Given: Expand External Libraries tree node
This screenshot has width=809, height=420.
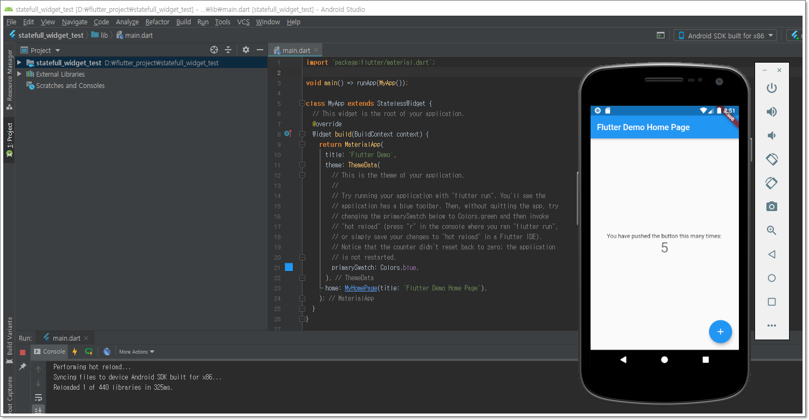Looking at the screenshot, I should [19, 74].
